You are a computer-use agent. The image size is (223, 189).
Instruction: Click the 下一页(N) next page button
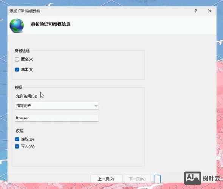click(x=137, y=179)
